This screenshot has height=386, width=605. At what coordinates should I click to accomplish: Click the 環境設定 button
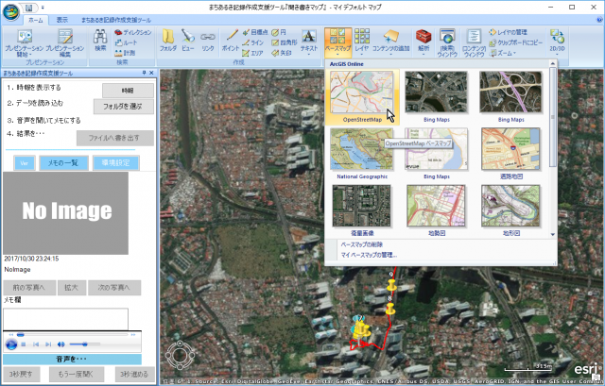tap(115, 163)
